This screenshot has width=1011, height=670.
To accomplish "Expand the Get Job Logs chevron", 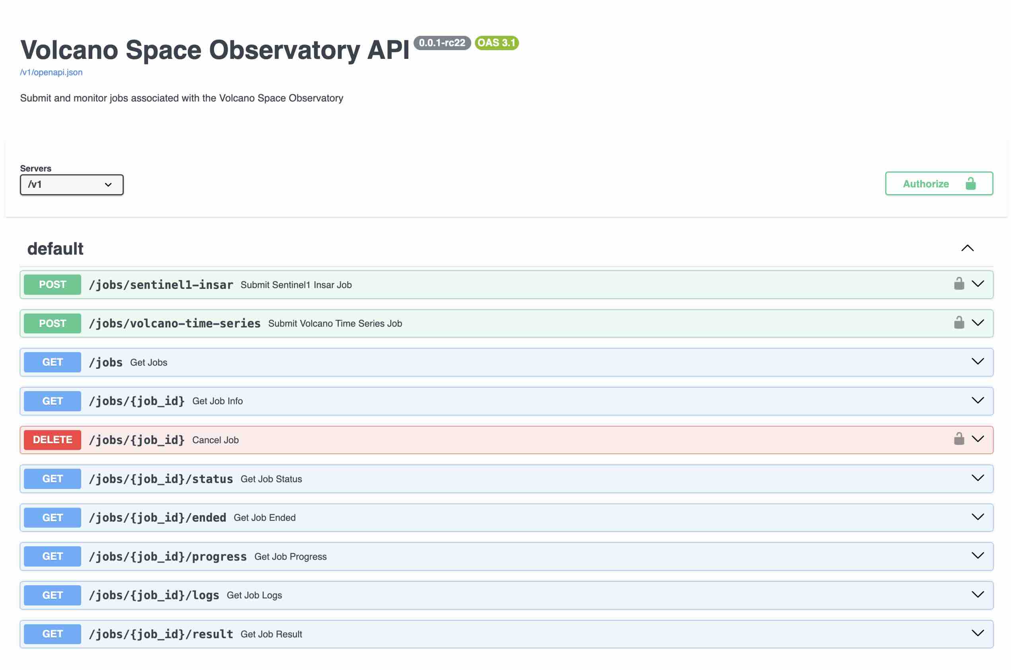I will click(x=977, y=594).
